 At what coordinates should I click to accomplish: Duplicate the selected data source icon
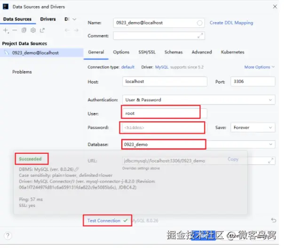pos(24,30)
